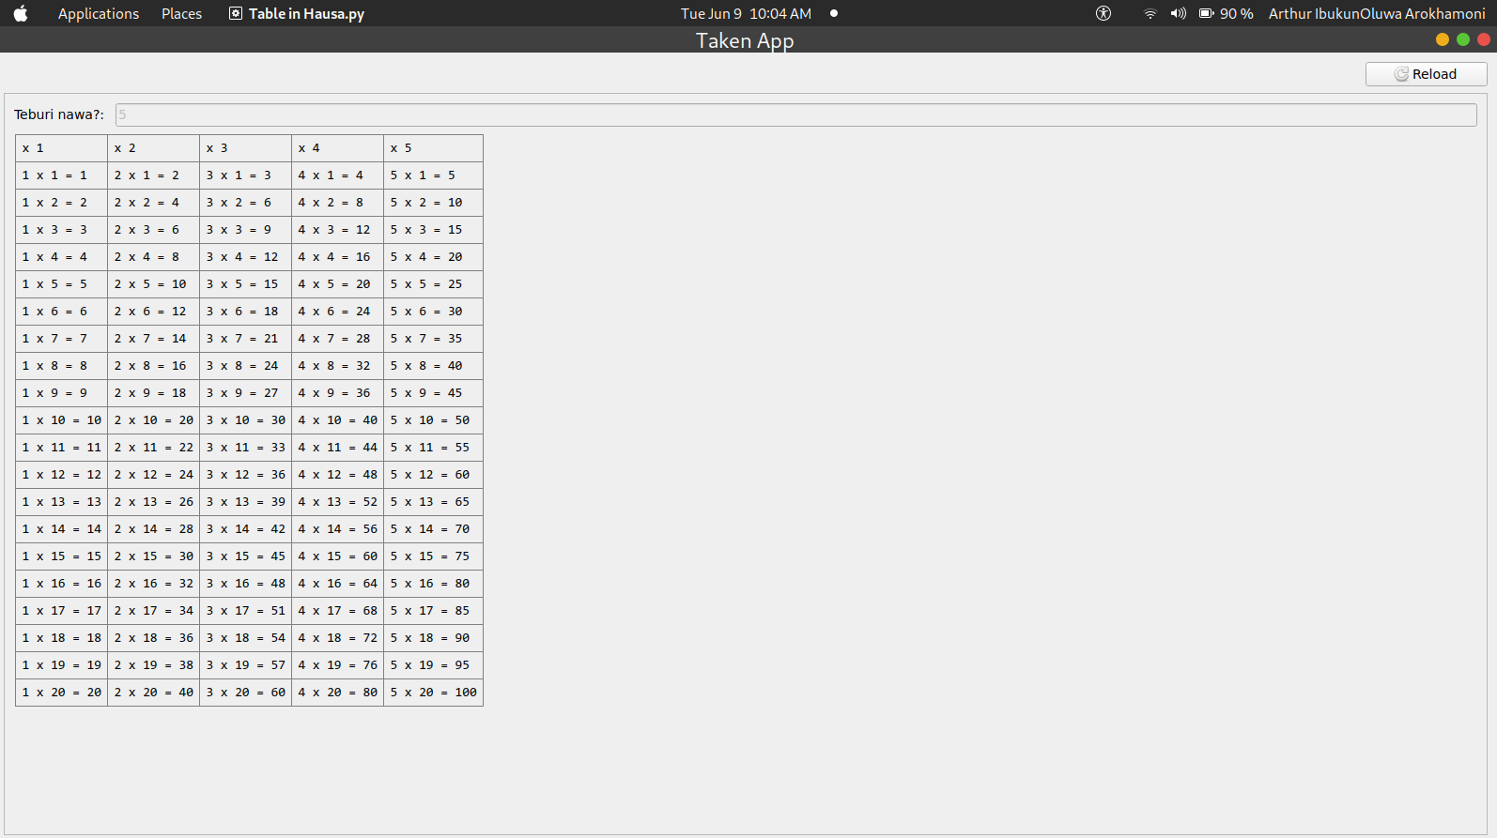The height and width of the screenshot is (838, 1497).
Task: Click the cell 5 x 5 = 25
Action: (434, 284)
